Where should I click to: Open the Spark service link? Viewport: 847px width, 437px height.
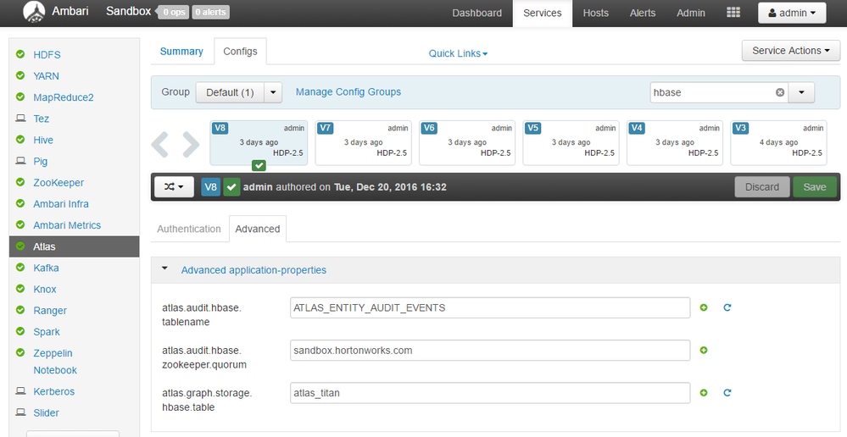47,332
